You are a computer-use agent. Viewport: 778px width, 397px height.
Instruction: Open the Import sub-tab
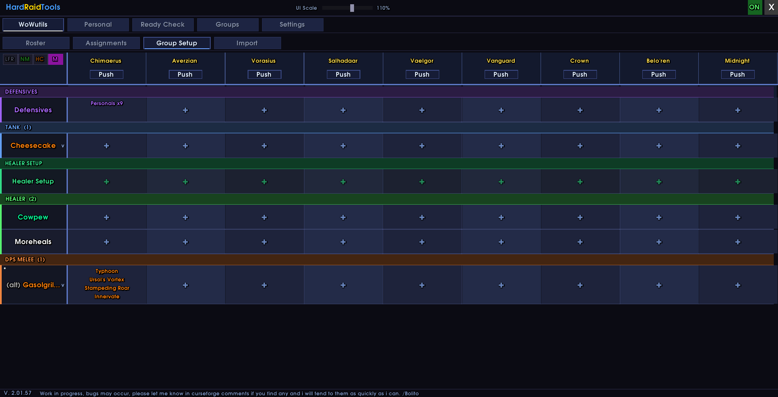[247, 43]
